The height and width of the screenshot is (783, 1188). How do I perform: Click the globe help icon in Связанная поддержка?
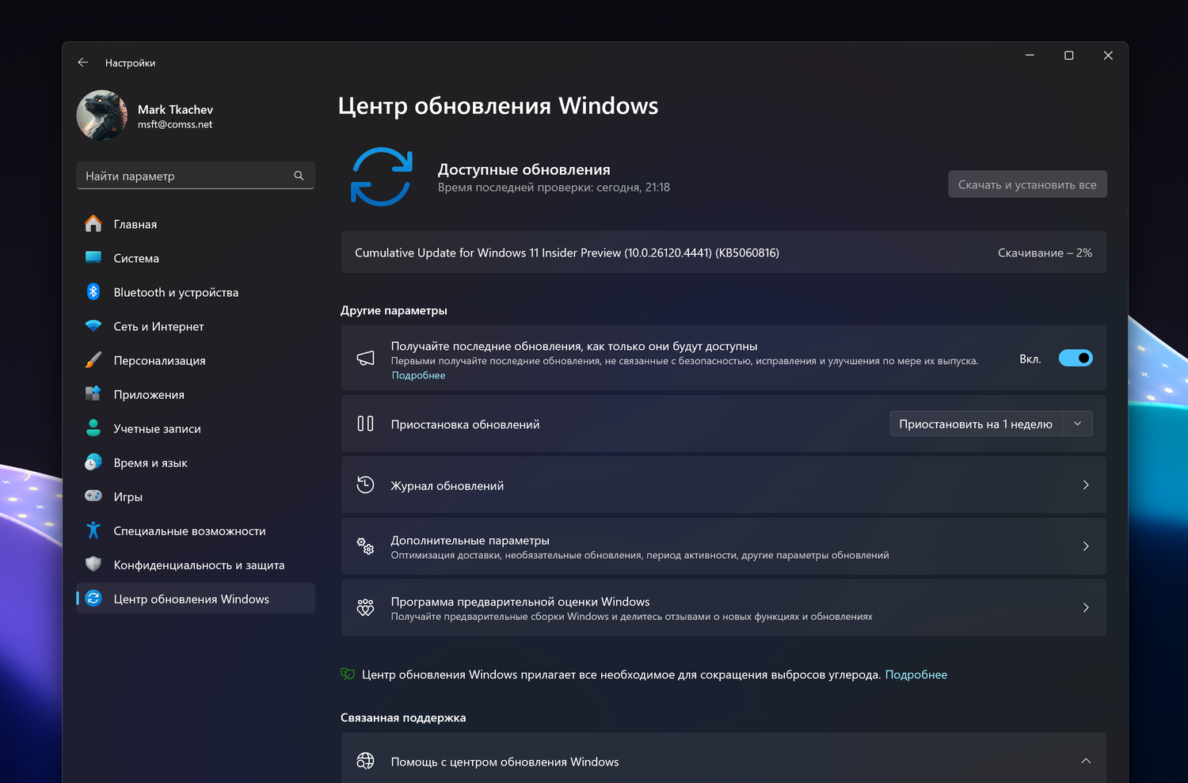(x=365, y=761)
